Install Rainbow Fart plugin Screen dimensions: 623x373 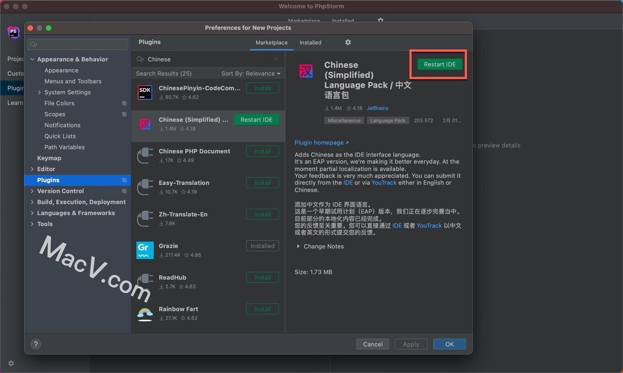(263, 309)
